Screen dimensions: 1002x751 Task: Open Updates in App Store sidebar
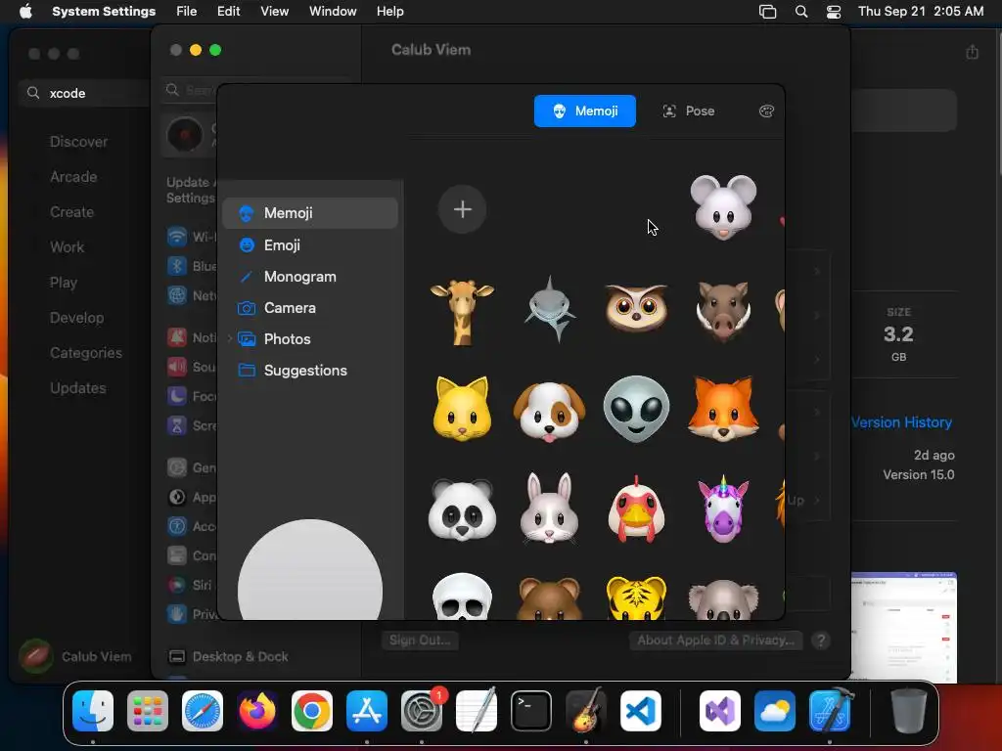(x=78, y=387)
